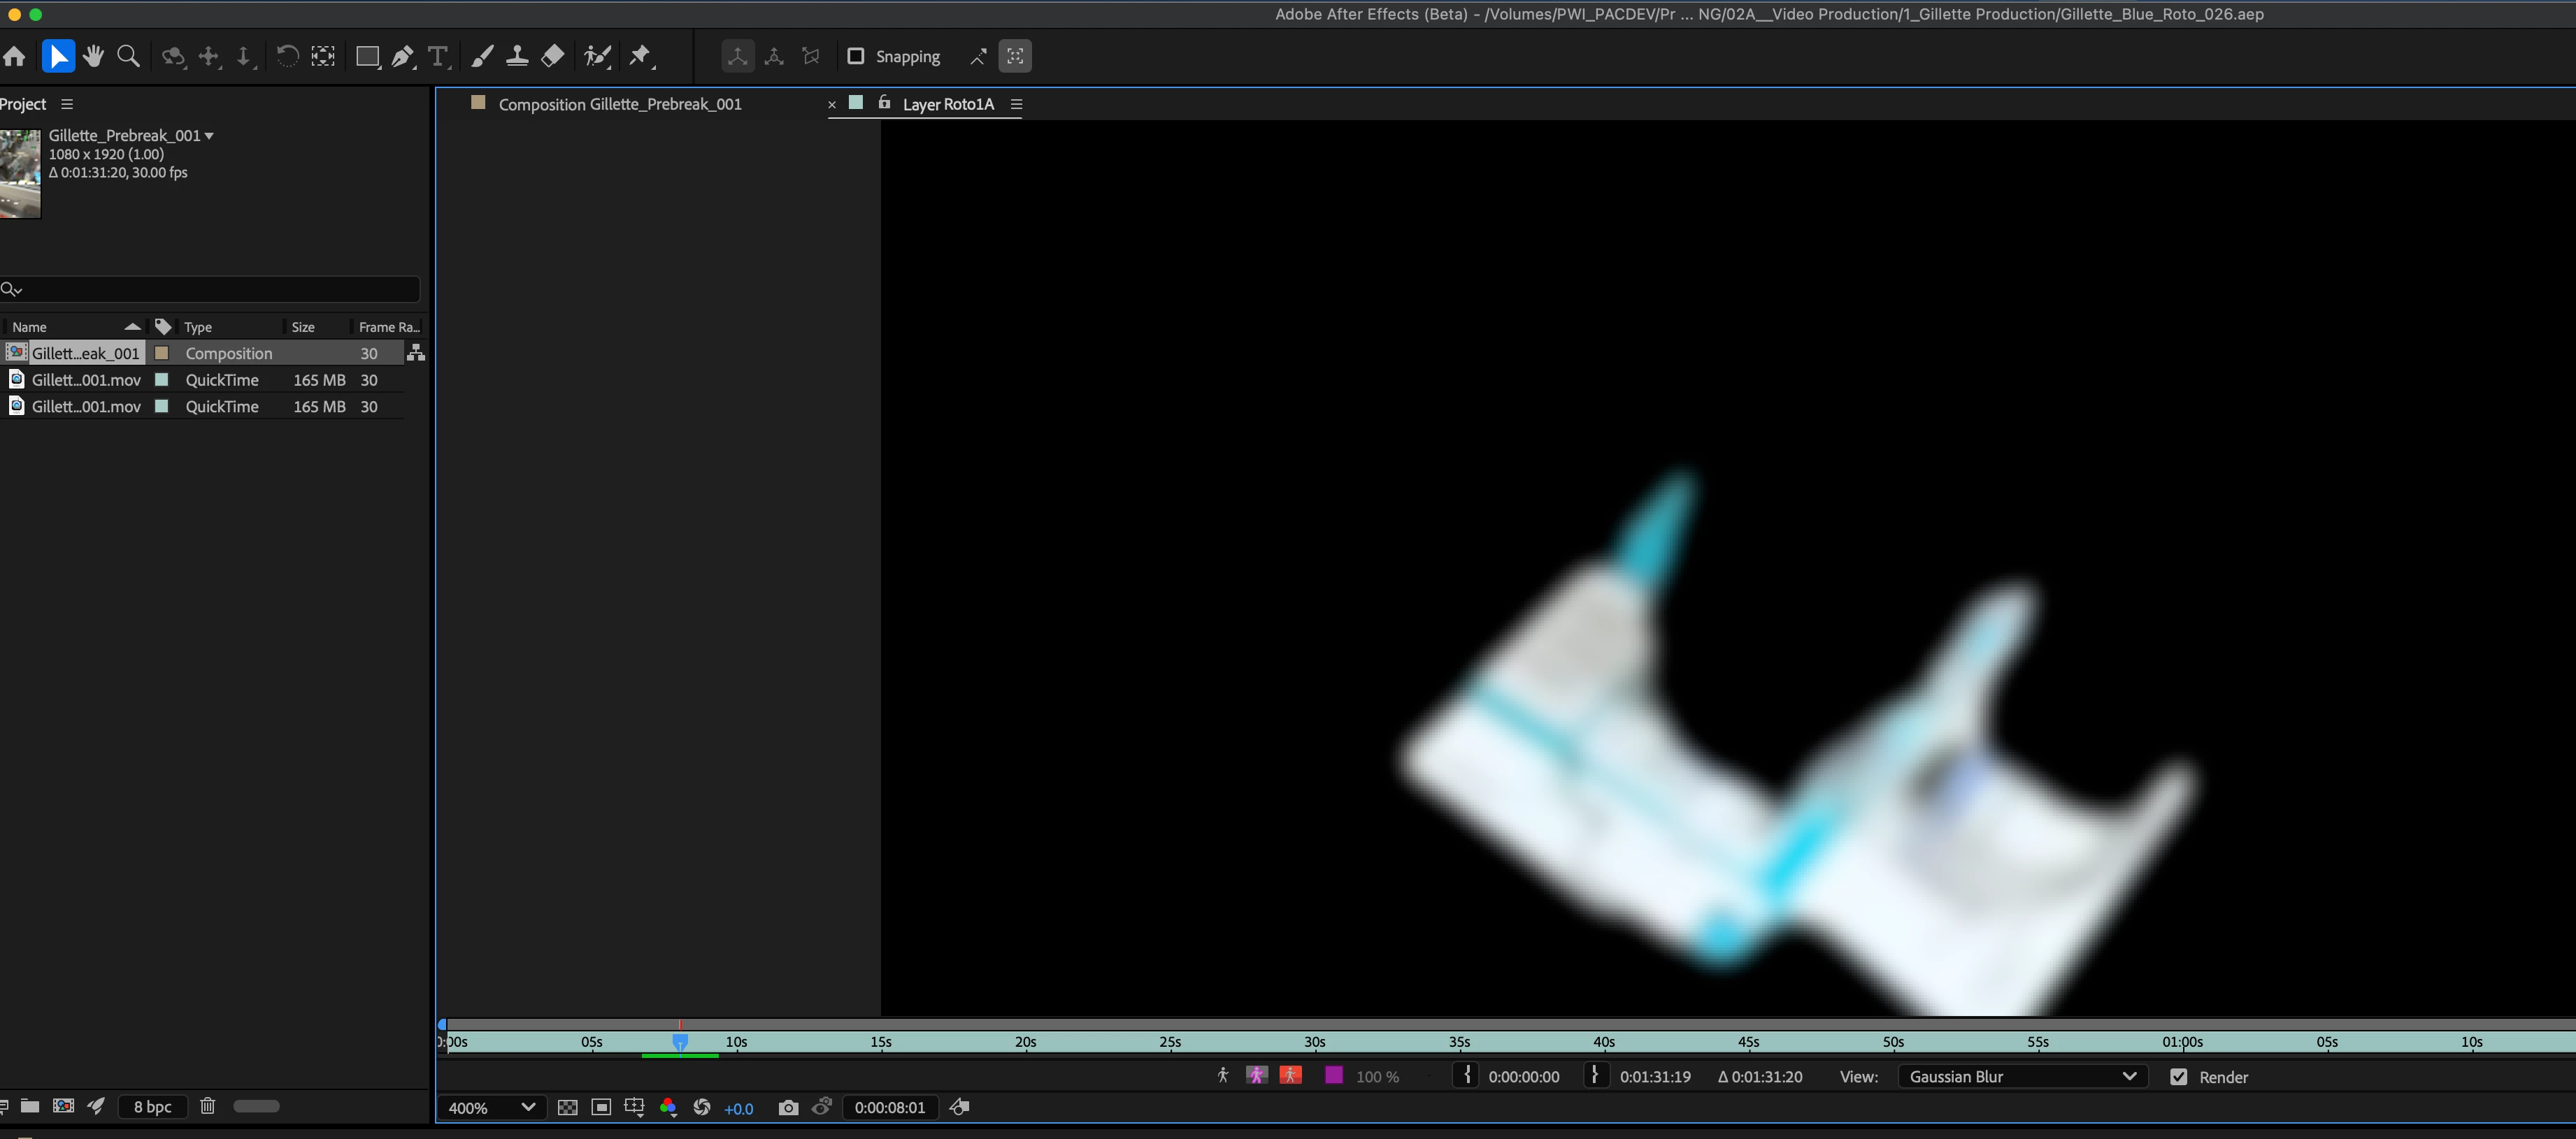Expand the Gillette_Prebreak_001 name dropdown arrow

209,136
